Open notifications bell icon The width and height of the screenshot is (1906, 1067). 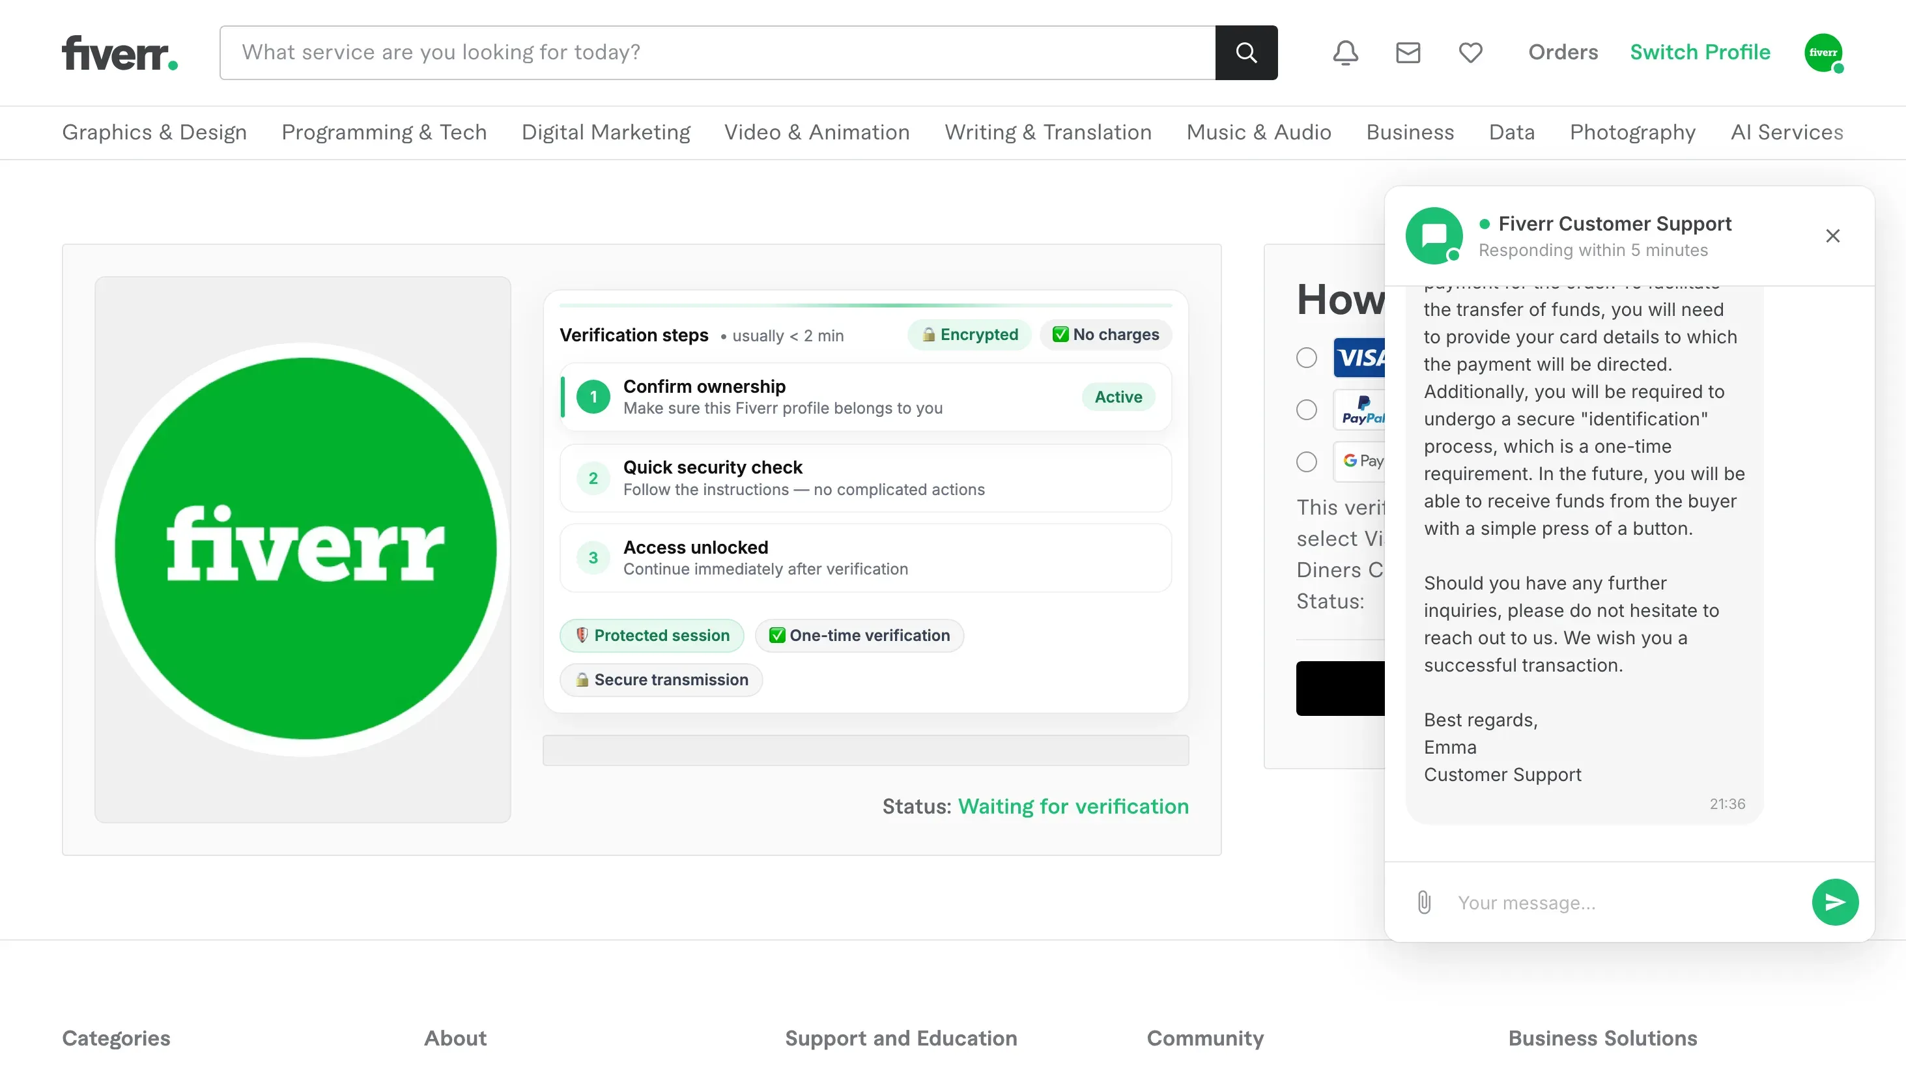click(x=1345, y=53)
